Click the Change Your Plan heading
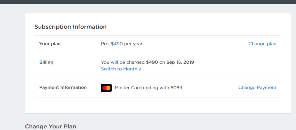This screenshot has width=296, height=130. click(51, 126)
